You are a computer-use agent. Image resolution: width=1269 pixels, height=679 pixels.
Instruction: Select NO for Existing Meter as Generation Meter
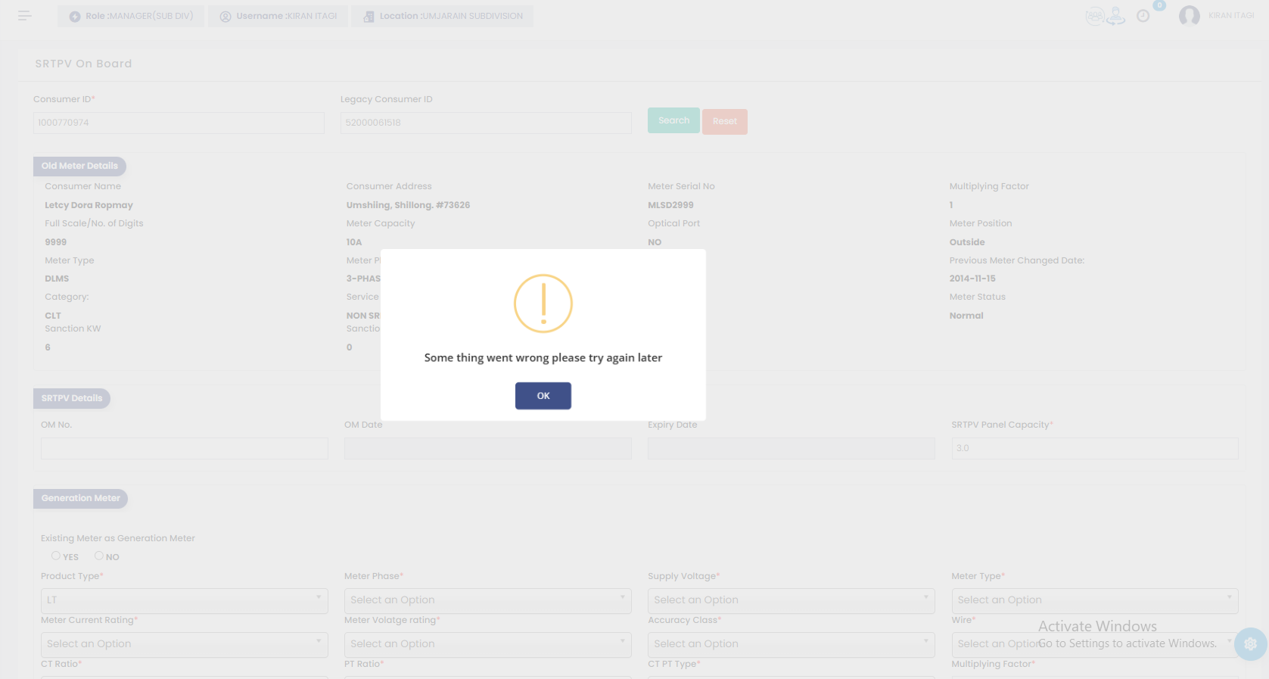pos(98,556)
